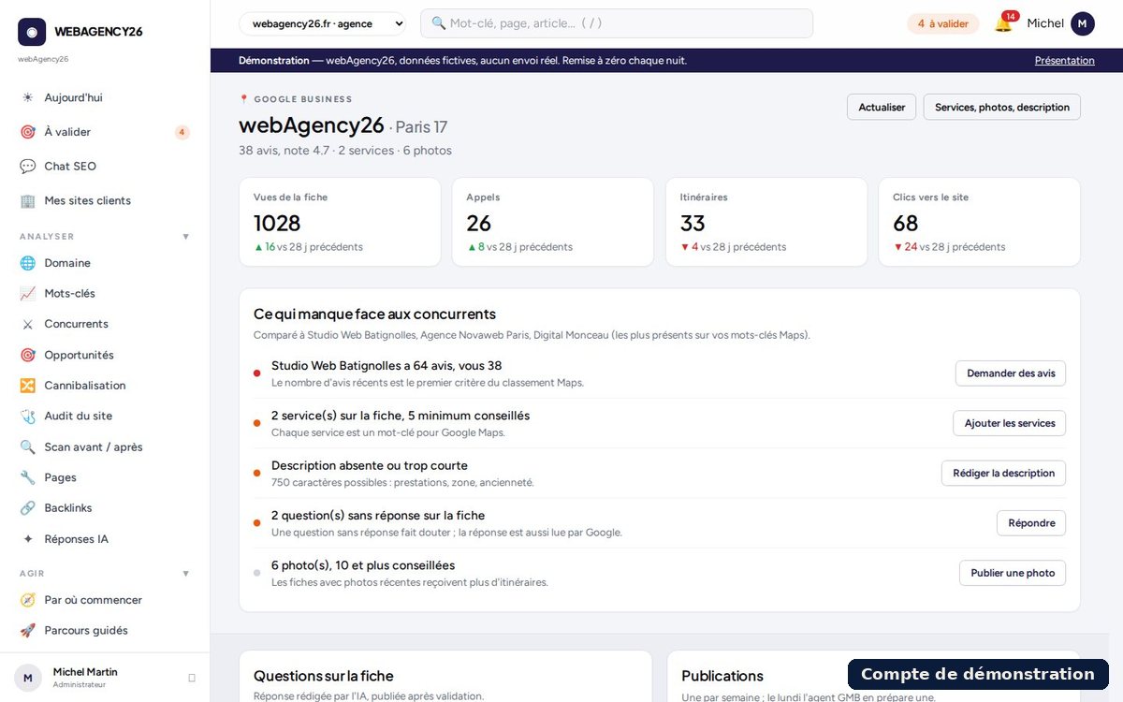Click 'Ce qui manque face aux concurrents' heading

(x=374, y=314)
